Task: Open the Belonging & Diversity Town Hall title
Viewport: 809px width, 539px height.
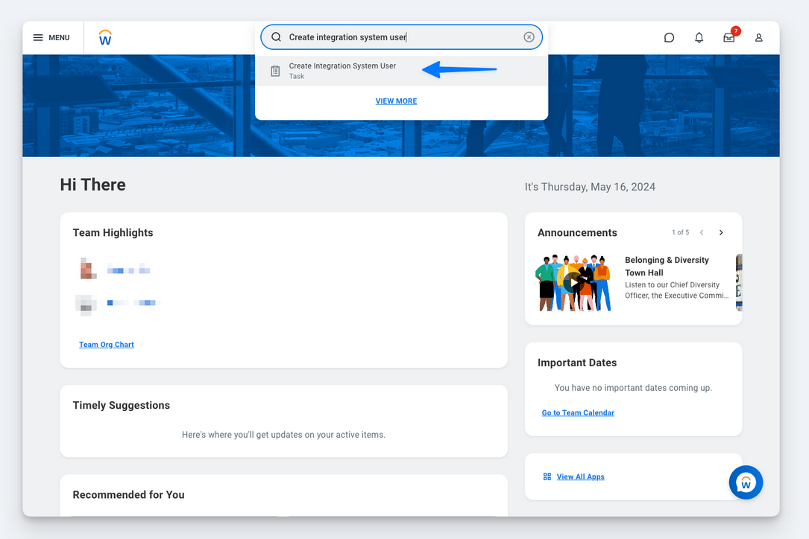Action: pyautogui.click(x=667, y=267)
